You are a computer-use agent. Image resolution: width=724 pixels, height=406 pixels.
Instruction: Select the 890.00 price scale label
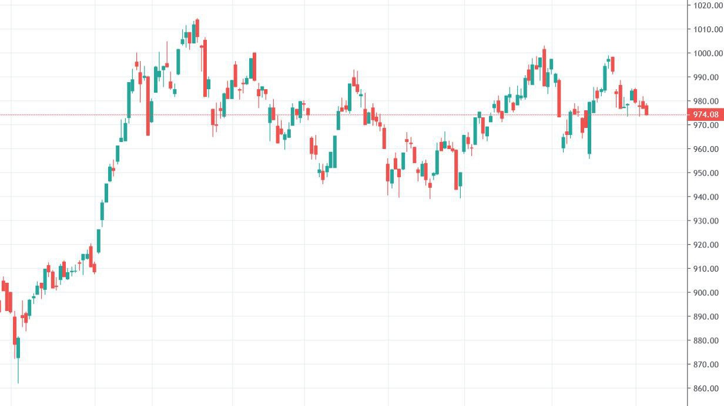708,317
